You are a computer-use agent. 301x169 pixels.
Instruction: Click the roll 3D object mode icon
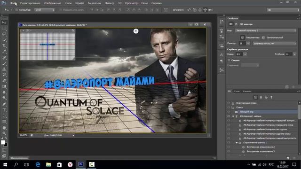(195, 10)
